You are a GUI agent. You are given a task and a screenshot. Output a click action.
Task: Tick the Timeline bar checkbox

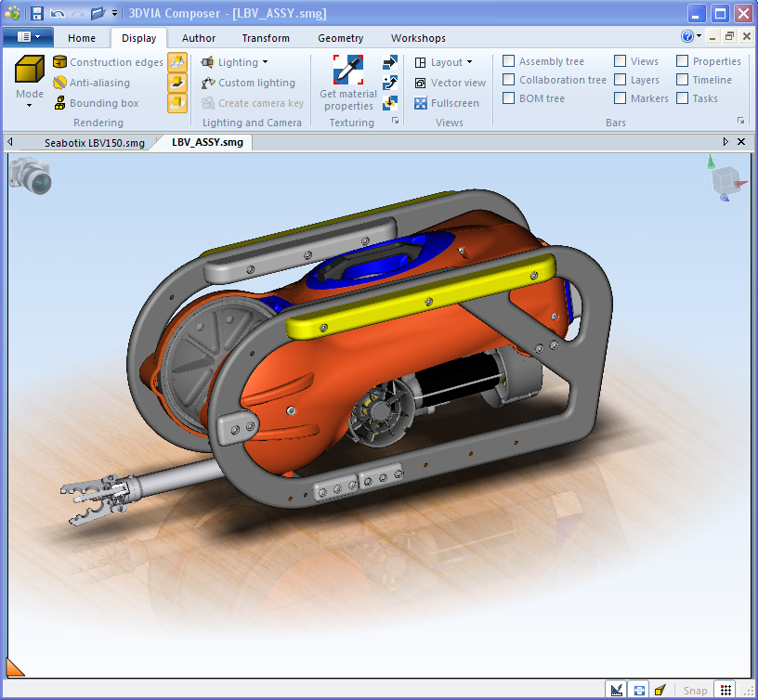click(x=683, y=80)
